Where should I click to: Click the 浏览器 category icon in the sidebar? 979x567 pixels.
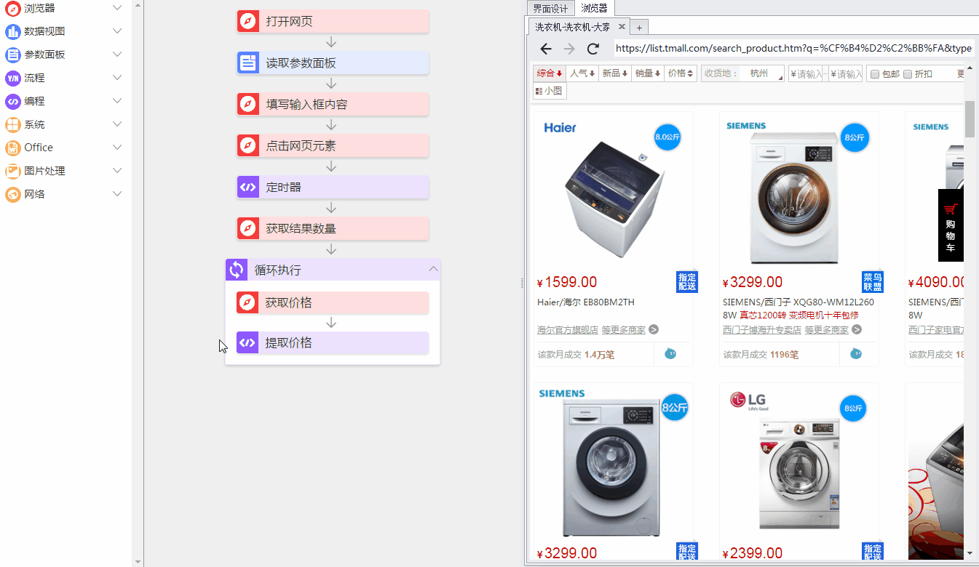tap(12, 8)
